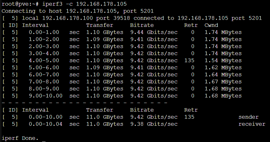Screen dimensions: 270x142
Task: Click the 0.00-10.04 interval in receiver row
Action: click(x=46, y=124)
